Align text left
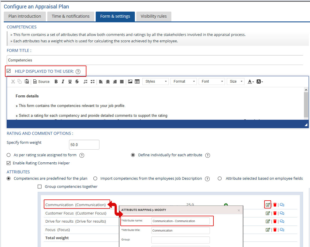Image resolution: width=310 pixels, height=247 pixels. (x=101, y=81)
